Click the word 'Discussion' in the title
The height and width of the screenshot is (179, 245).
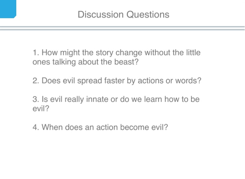tap(100, 15)
